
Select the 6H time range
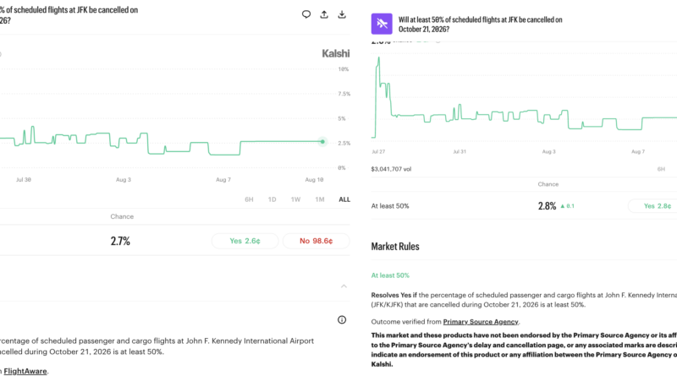click(x=249, y=199)
